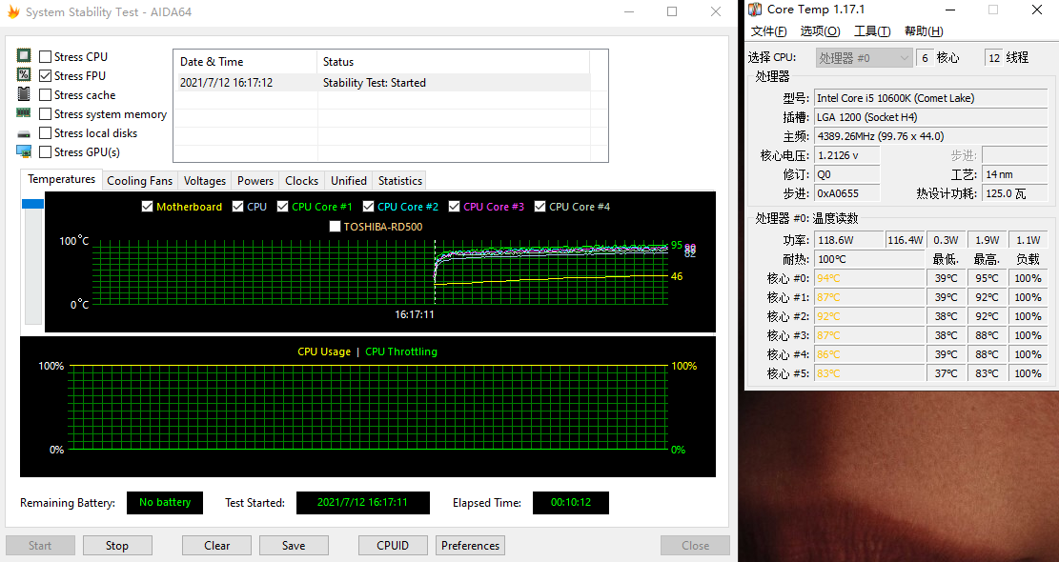The height and width of the screenshot is (562, 1059).
Task: Click the Date & Time column header
Action: tap(245, 61)
